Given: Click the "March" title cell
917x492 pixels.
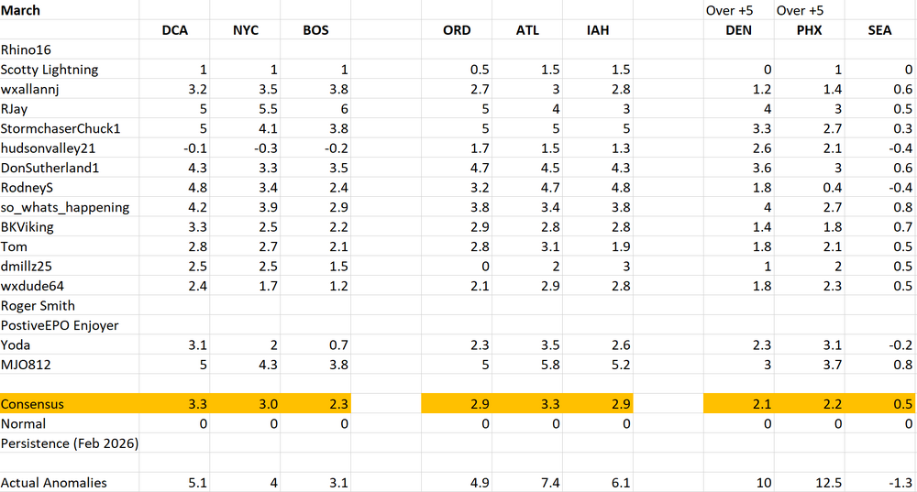Looking at the screenshot, I should (x=20, y=10).
